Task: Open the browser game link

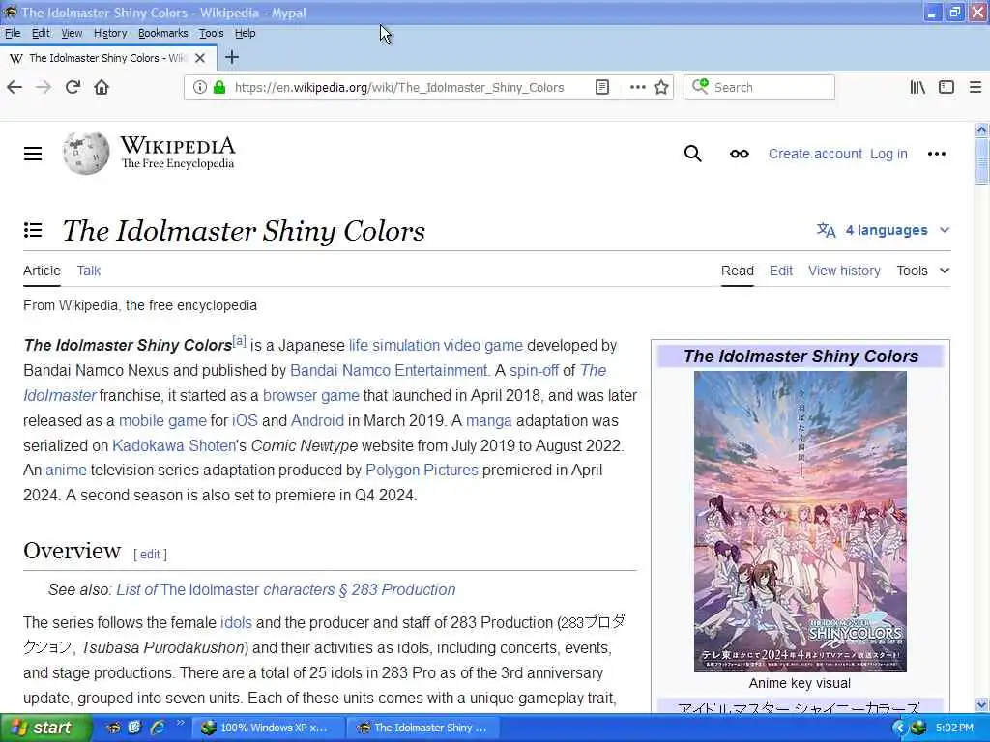Action: click(x=310, y=395)
